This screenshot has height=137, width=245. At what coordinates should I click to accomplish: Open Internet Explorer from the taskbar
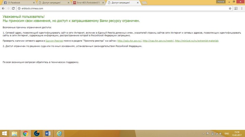coord(59,133)
